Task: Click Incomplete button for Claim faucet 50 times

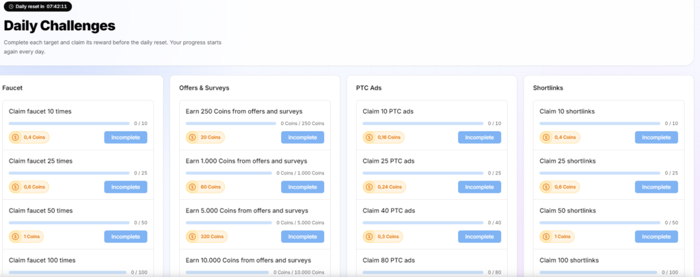Action: [126, 237]
